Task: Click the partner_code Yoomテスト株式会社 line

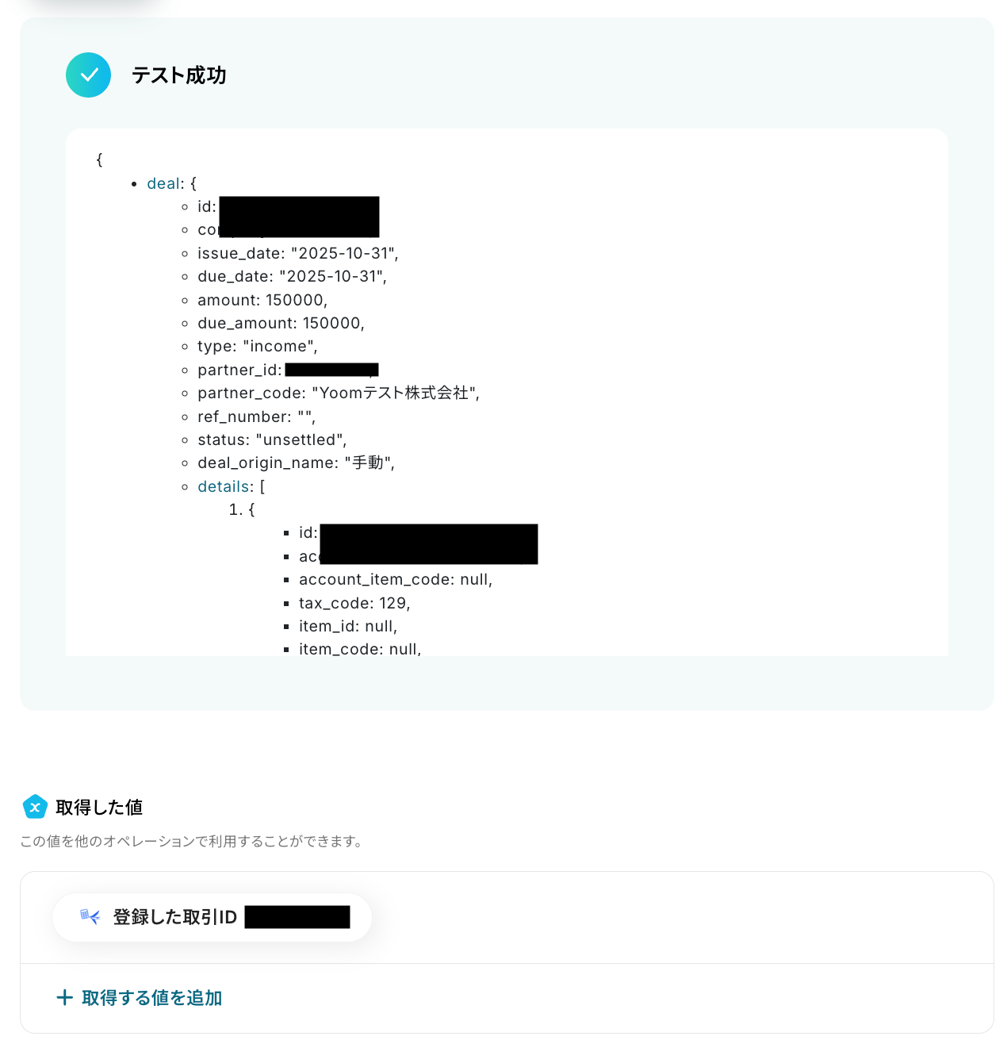Action: pos(339,393)
